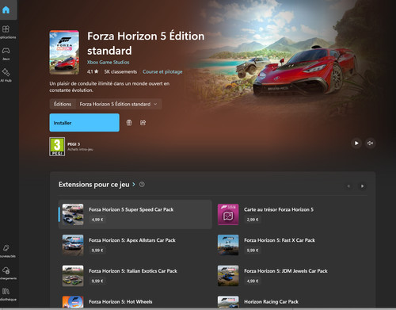Click JDM Jewels Car Pack thumbnail
The width and height of the screenshot is (396, 310).
tap(228, 276)
